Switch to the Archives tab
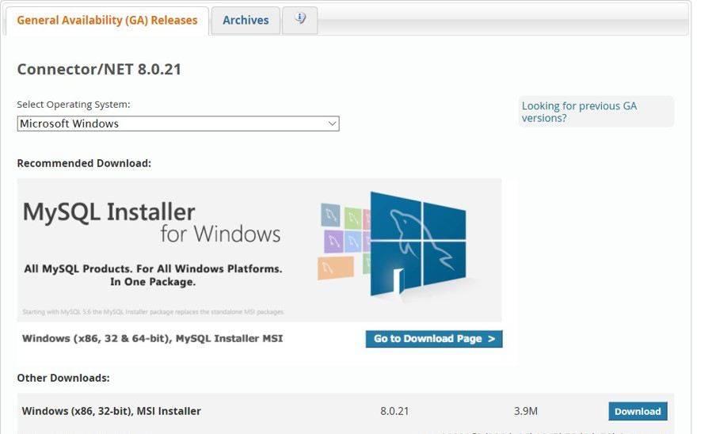Screen dimensions: 712x434 [x=246, y=21]
